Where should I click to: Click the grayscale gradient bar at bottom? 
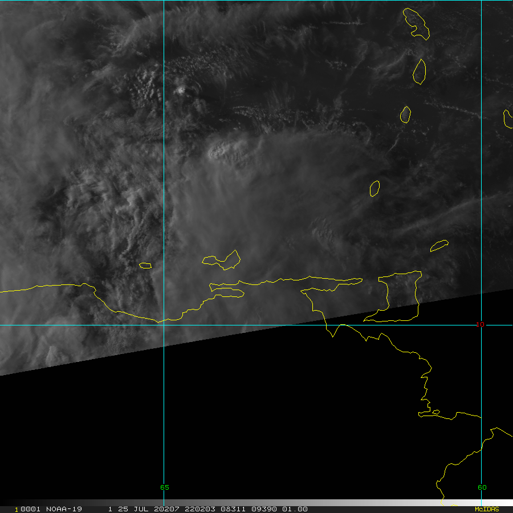[256, 503]
